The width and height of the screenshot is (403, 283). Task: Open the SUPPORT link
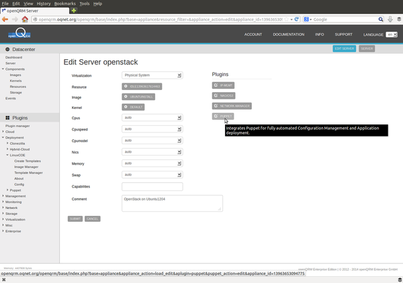pyautogui.click(x=343, y=34)
